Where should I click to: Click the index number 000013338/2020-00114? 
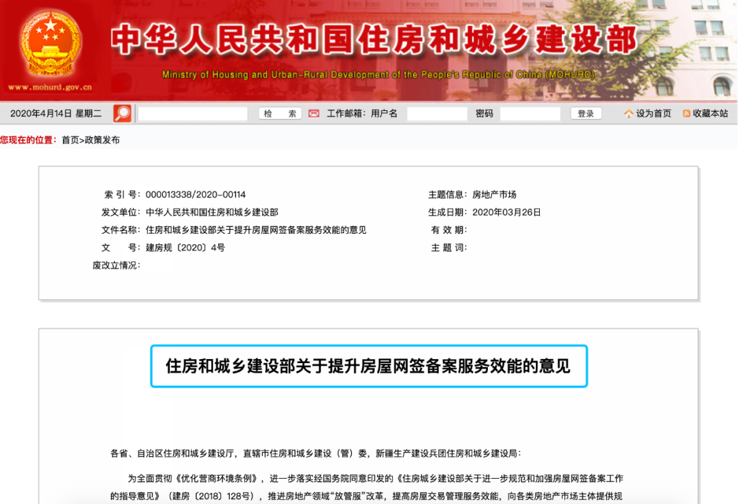(x=195, y=194)
